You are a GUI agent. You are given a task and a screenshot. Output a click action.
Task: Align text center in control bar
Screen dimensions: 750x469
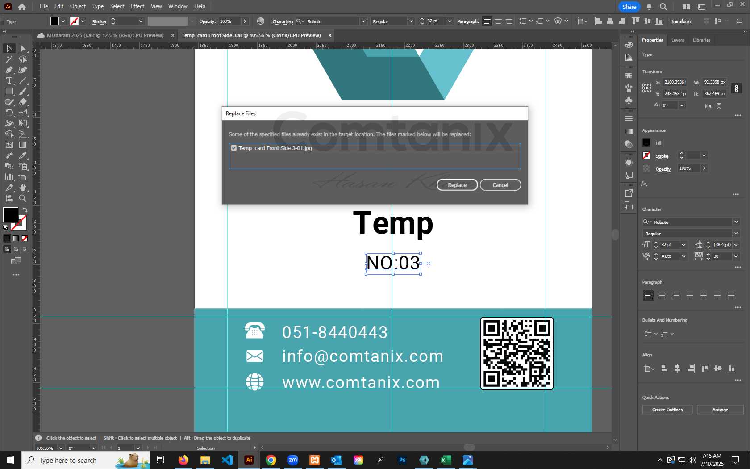point(498,21)
